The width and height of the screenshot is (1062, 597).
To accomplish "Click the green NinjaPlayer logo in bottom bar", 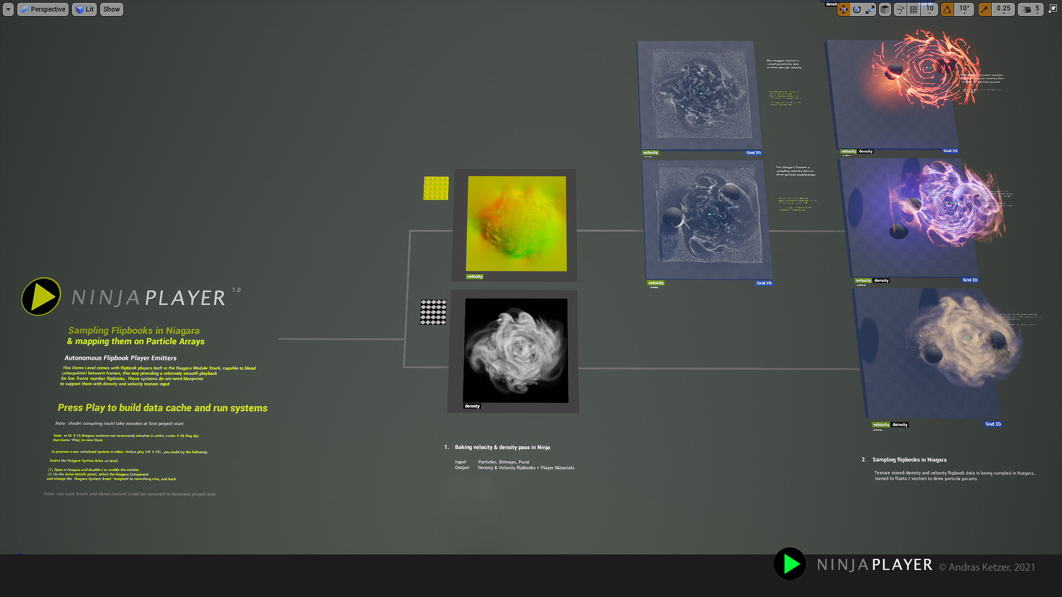I will point(790,564).
